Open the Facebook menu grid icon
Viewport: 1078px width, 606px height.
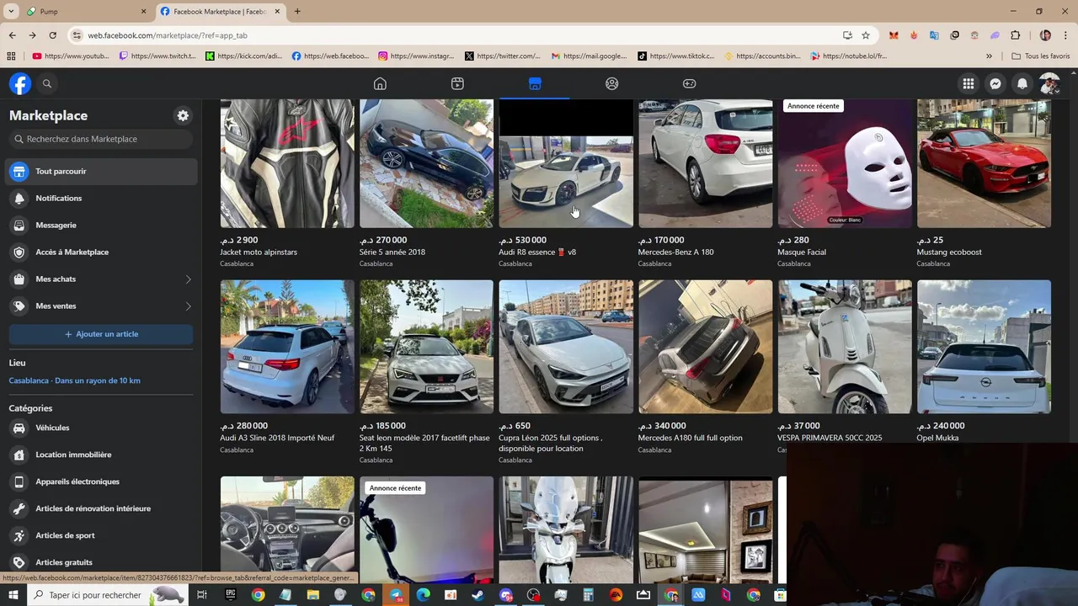point(969,83)
